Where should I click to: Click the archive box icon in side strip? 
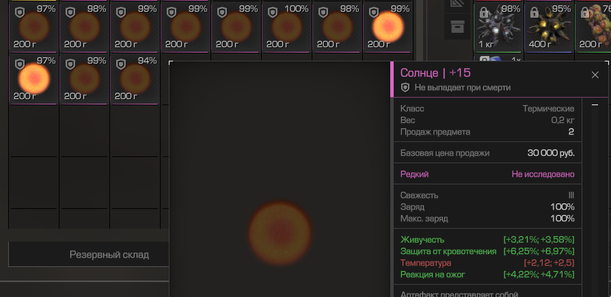tap(457, 27)
